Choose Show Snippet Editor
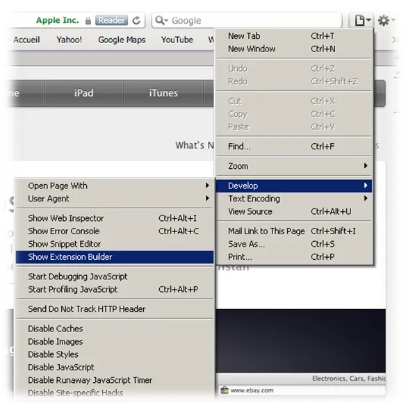The height and width of the screenshot is (403, 406). point(115,244)
